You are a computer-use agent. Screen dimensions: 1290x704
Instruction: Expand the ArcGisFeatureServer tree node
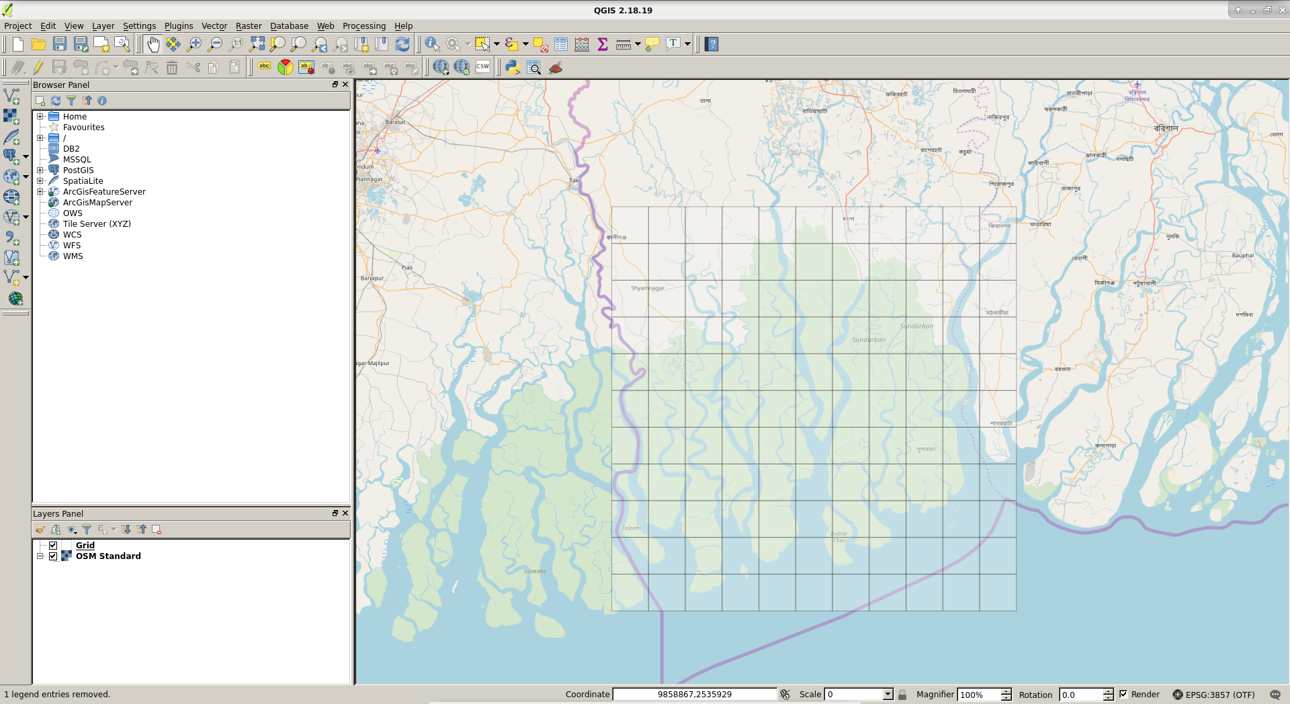pyautogui.click(x=40, y=192)
